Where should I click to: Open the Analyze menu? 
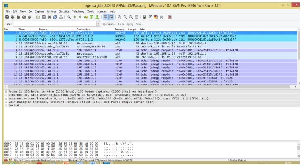pos(51,12)
